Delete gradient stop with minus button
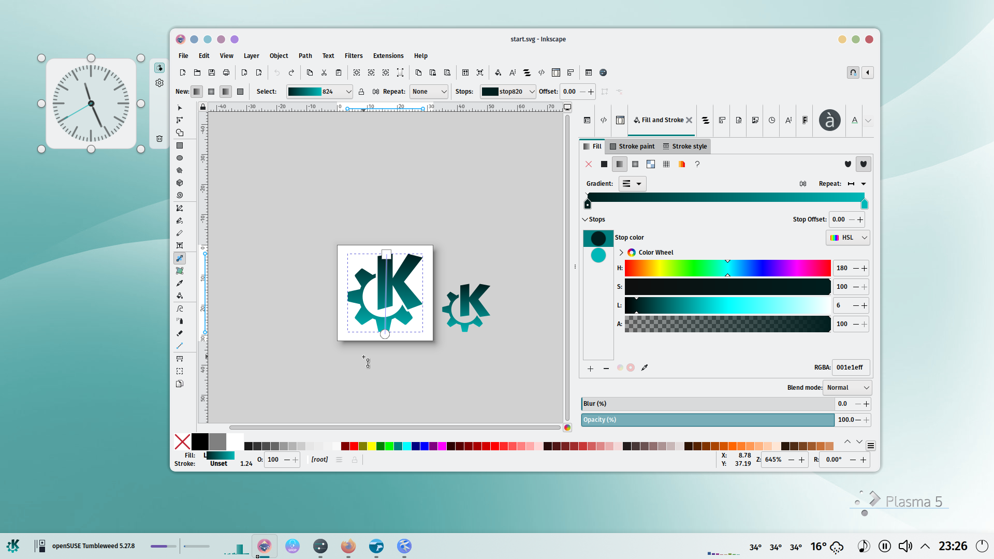Screen dimensions: 994x559 click(606, 369)
